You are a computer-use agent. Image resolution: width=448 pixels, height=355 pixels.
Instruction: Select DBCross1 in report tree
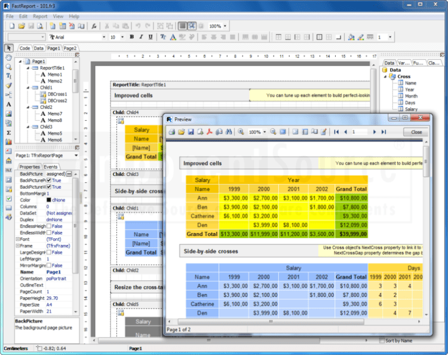pos(57,94)
